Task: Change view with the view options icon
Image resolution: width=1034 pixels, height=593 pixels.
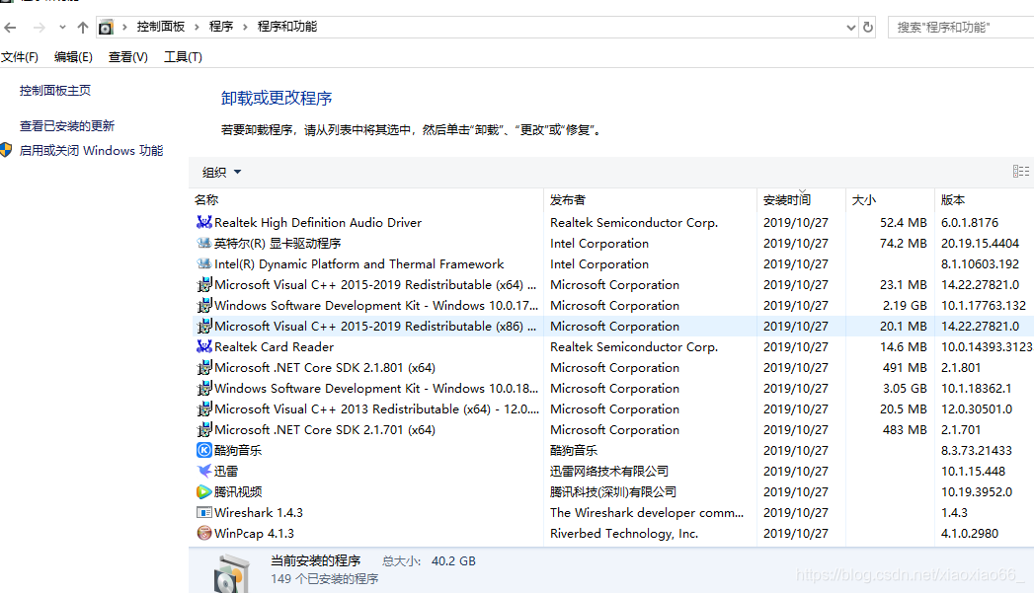Action: [x=1021, y=172]
